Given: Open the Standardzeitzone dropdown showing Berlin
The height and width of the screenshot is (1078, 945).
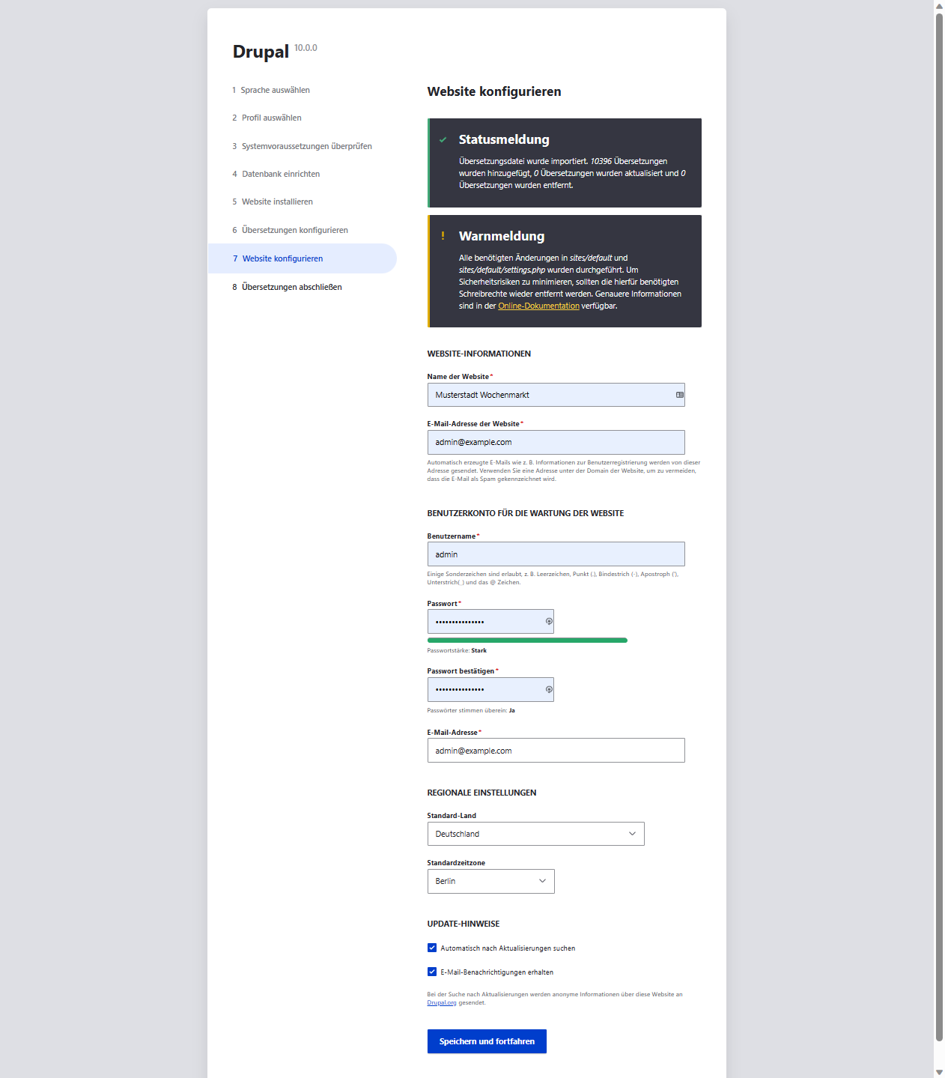Looking at the screenshot, I should (x=490, y=881).
